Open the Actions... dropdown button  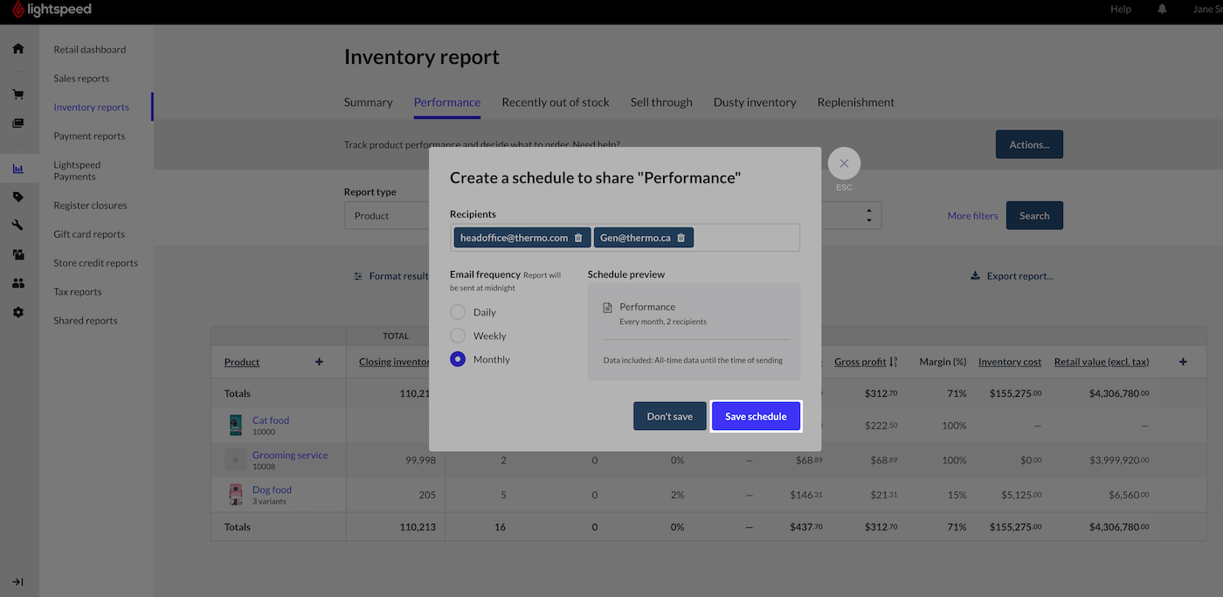tap(1029, 145)
